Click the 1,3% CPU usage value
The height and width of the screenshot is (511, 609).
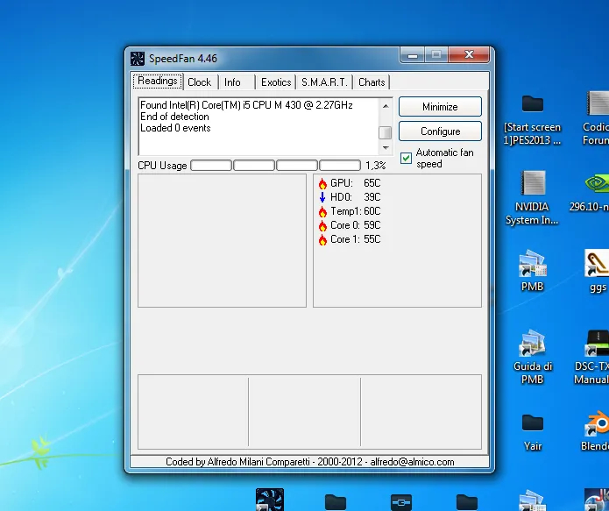point(376,166)
